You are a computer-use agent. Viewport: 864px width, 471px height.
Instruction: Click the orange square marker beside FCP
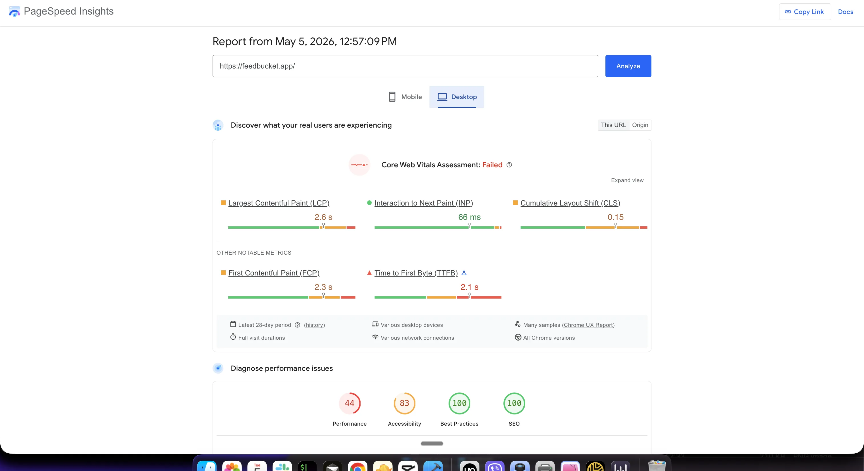point(223,273)
